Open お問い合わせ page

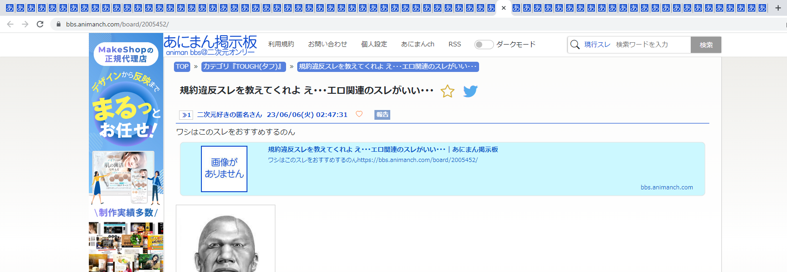[327, 44]
